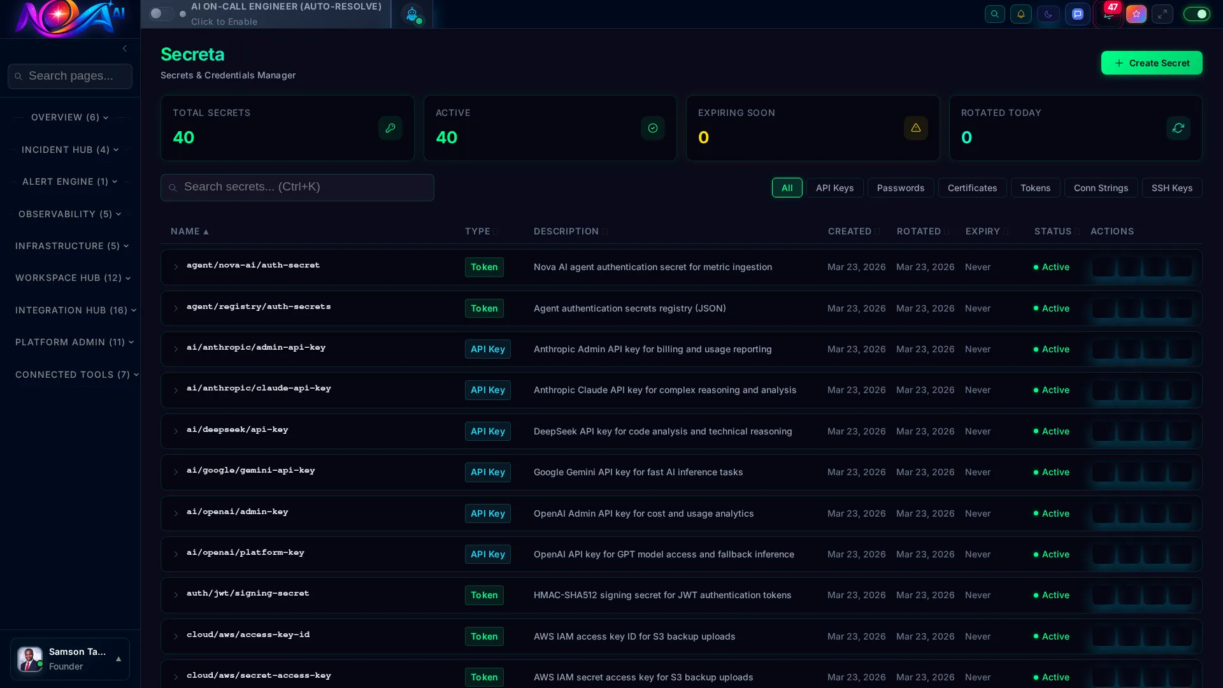Click inside the Search secrets input field
Image resolution: width=1223 pixels, height=688 pixels.
[x=297, y=187]
